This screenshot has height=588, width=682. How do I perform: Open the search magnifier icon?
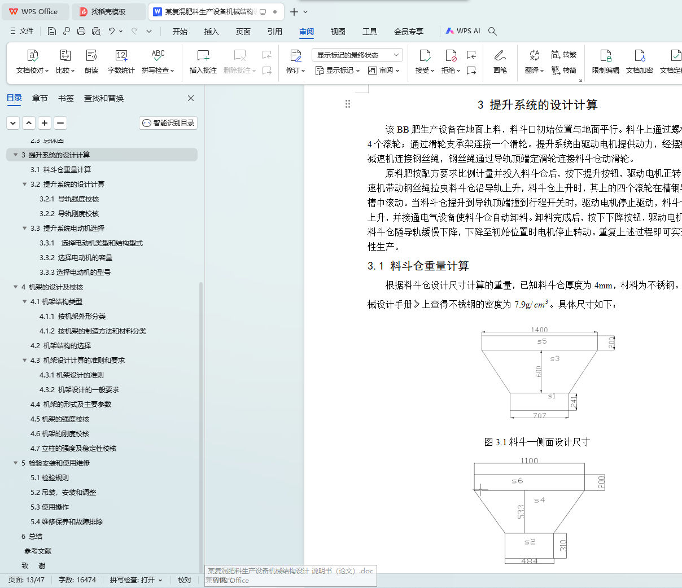tap(492, 31)
